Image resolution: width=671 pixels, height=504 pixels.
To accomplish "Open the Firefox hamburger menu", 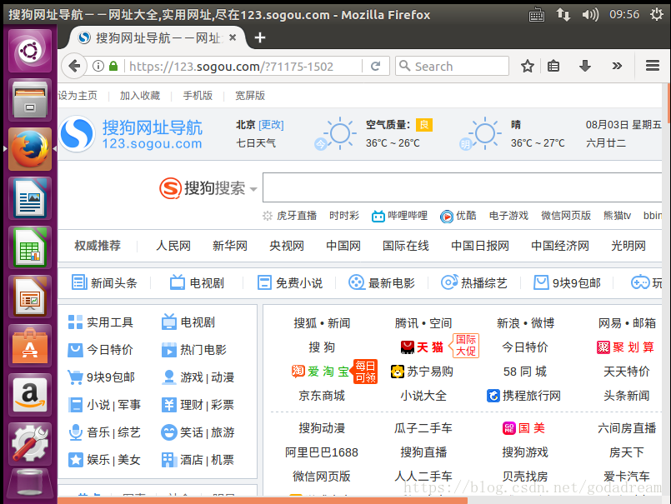I will 652,66.
